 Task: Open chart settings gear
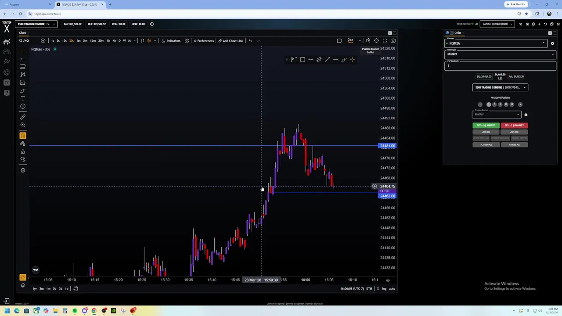point(376,41)
